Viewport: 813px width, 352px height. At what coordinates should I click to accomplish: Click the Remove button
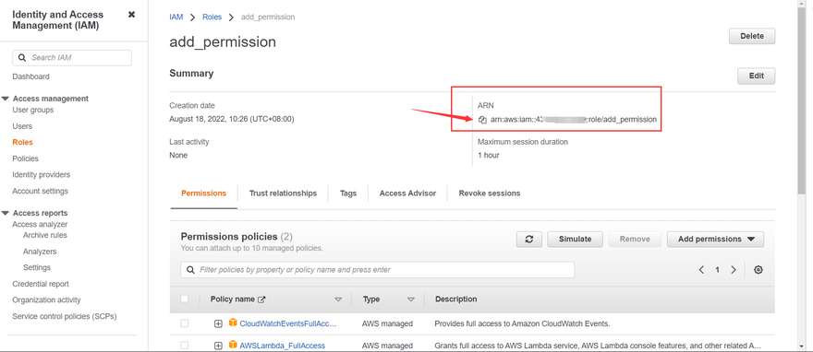[635, 240]
